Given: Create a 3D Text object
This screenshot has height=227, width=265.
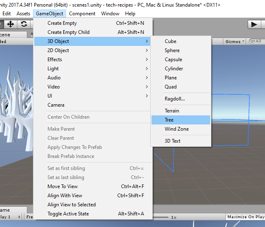Looking at the screenshot, I should [x=181, y=141].
